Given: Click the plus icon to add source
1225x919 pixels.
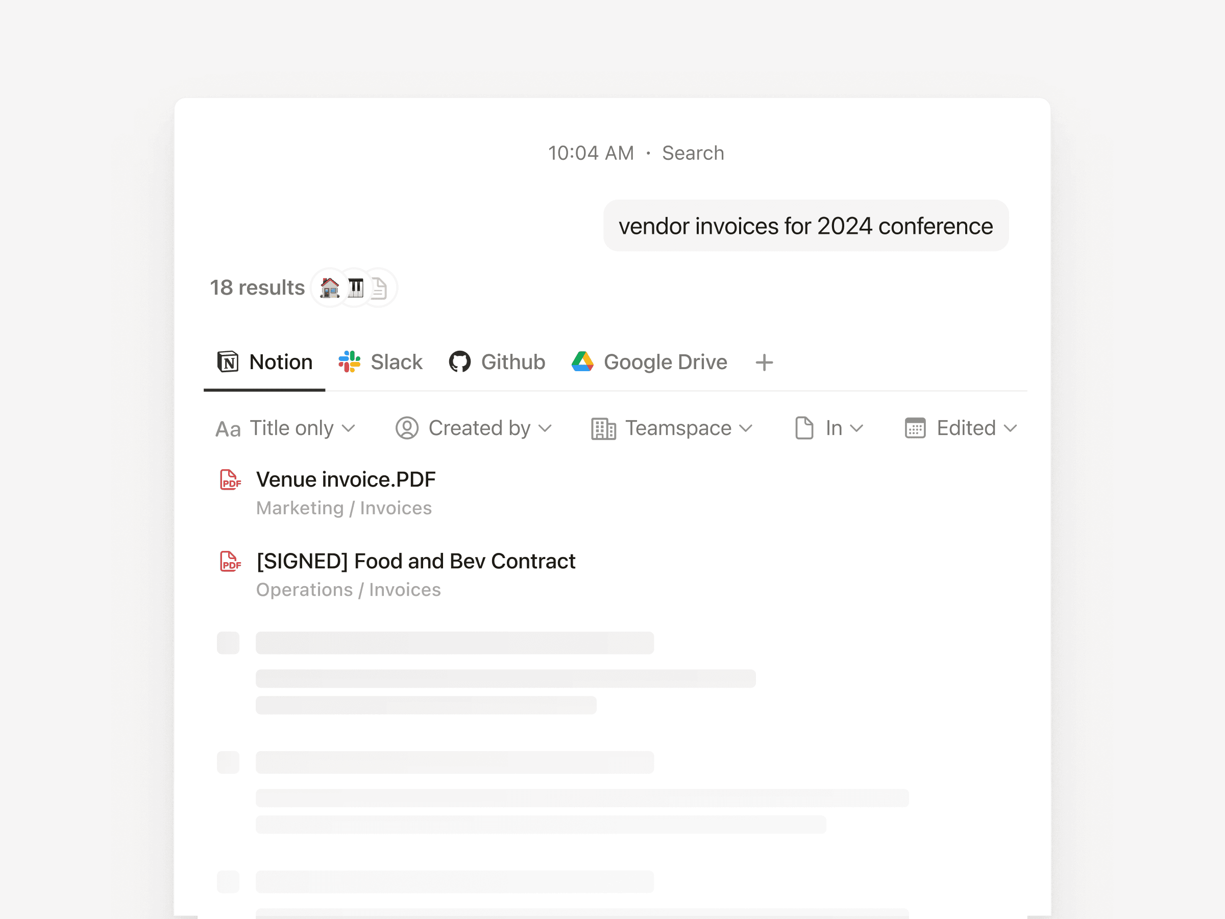Looking at the screenshot, I should [x=764, y=363].
